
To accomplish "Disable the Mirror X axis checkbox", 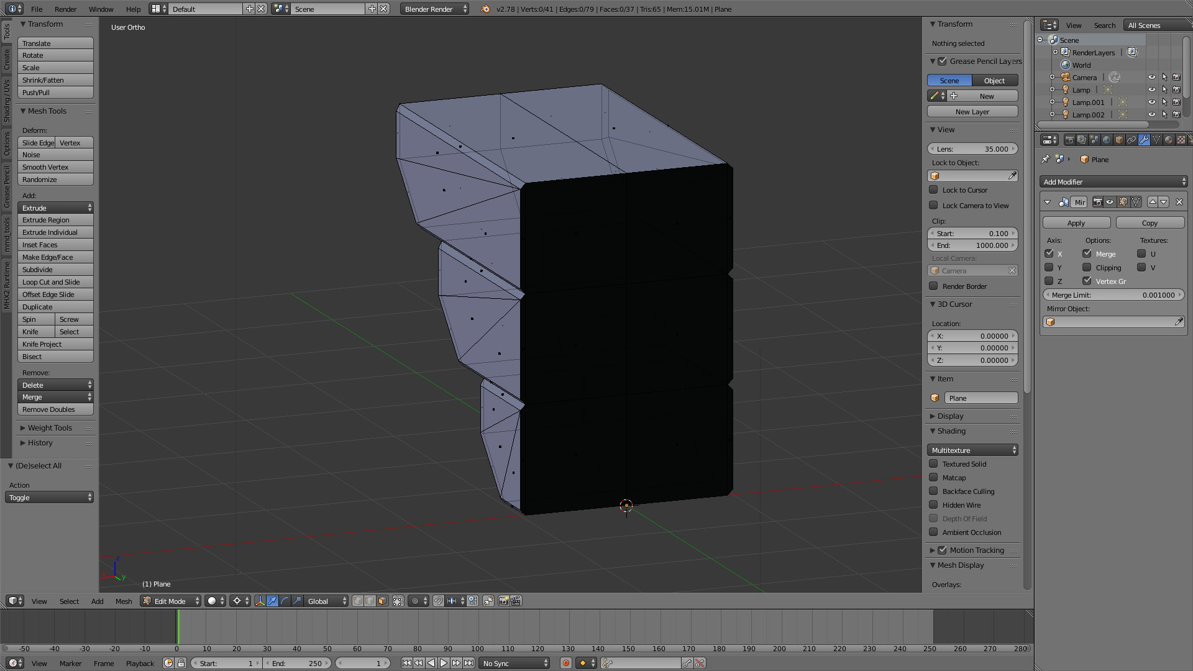I will point(1049,253).
